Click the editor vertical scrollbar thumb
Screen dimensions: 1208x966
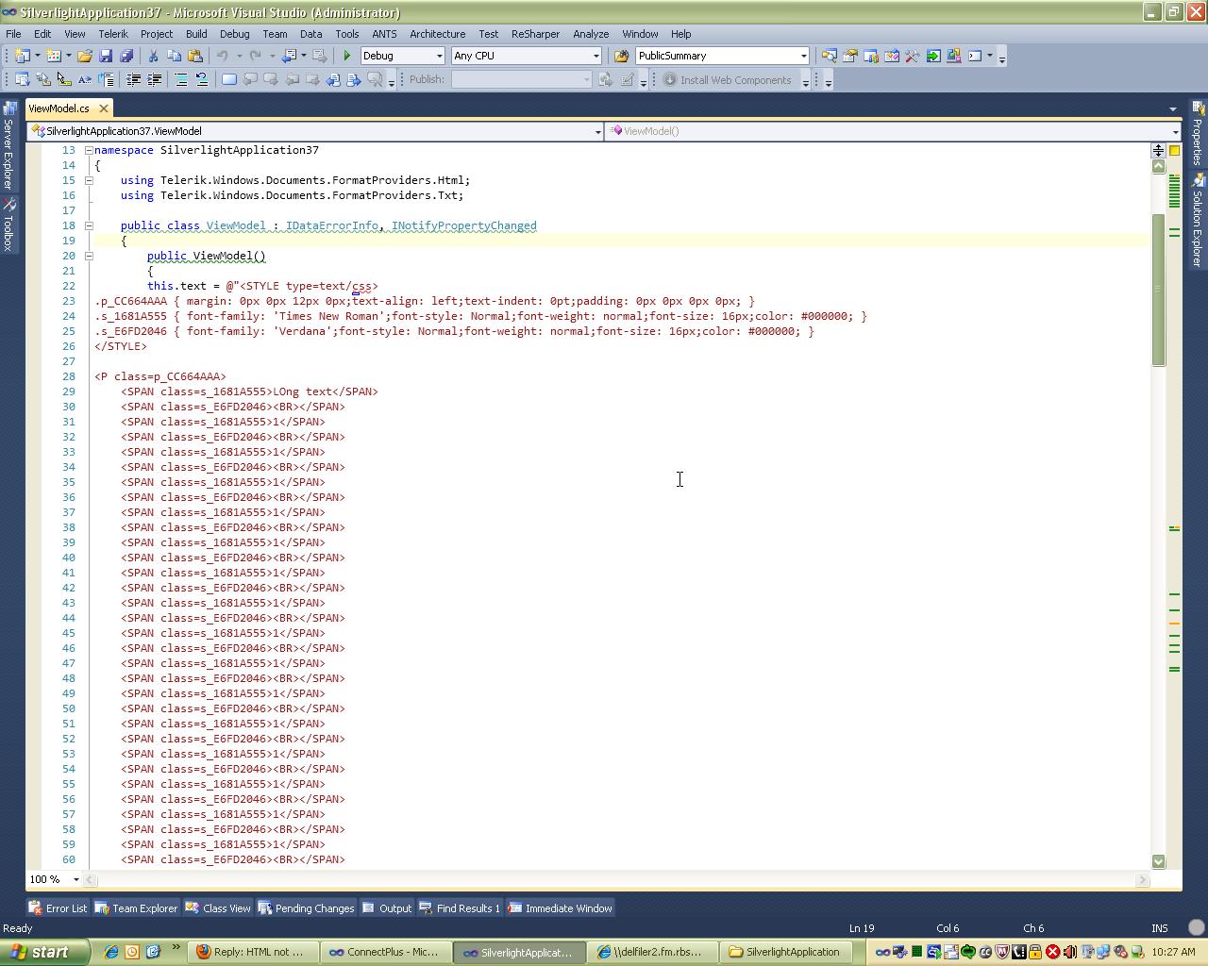tap(1159, 291)
